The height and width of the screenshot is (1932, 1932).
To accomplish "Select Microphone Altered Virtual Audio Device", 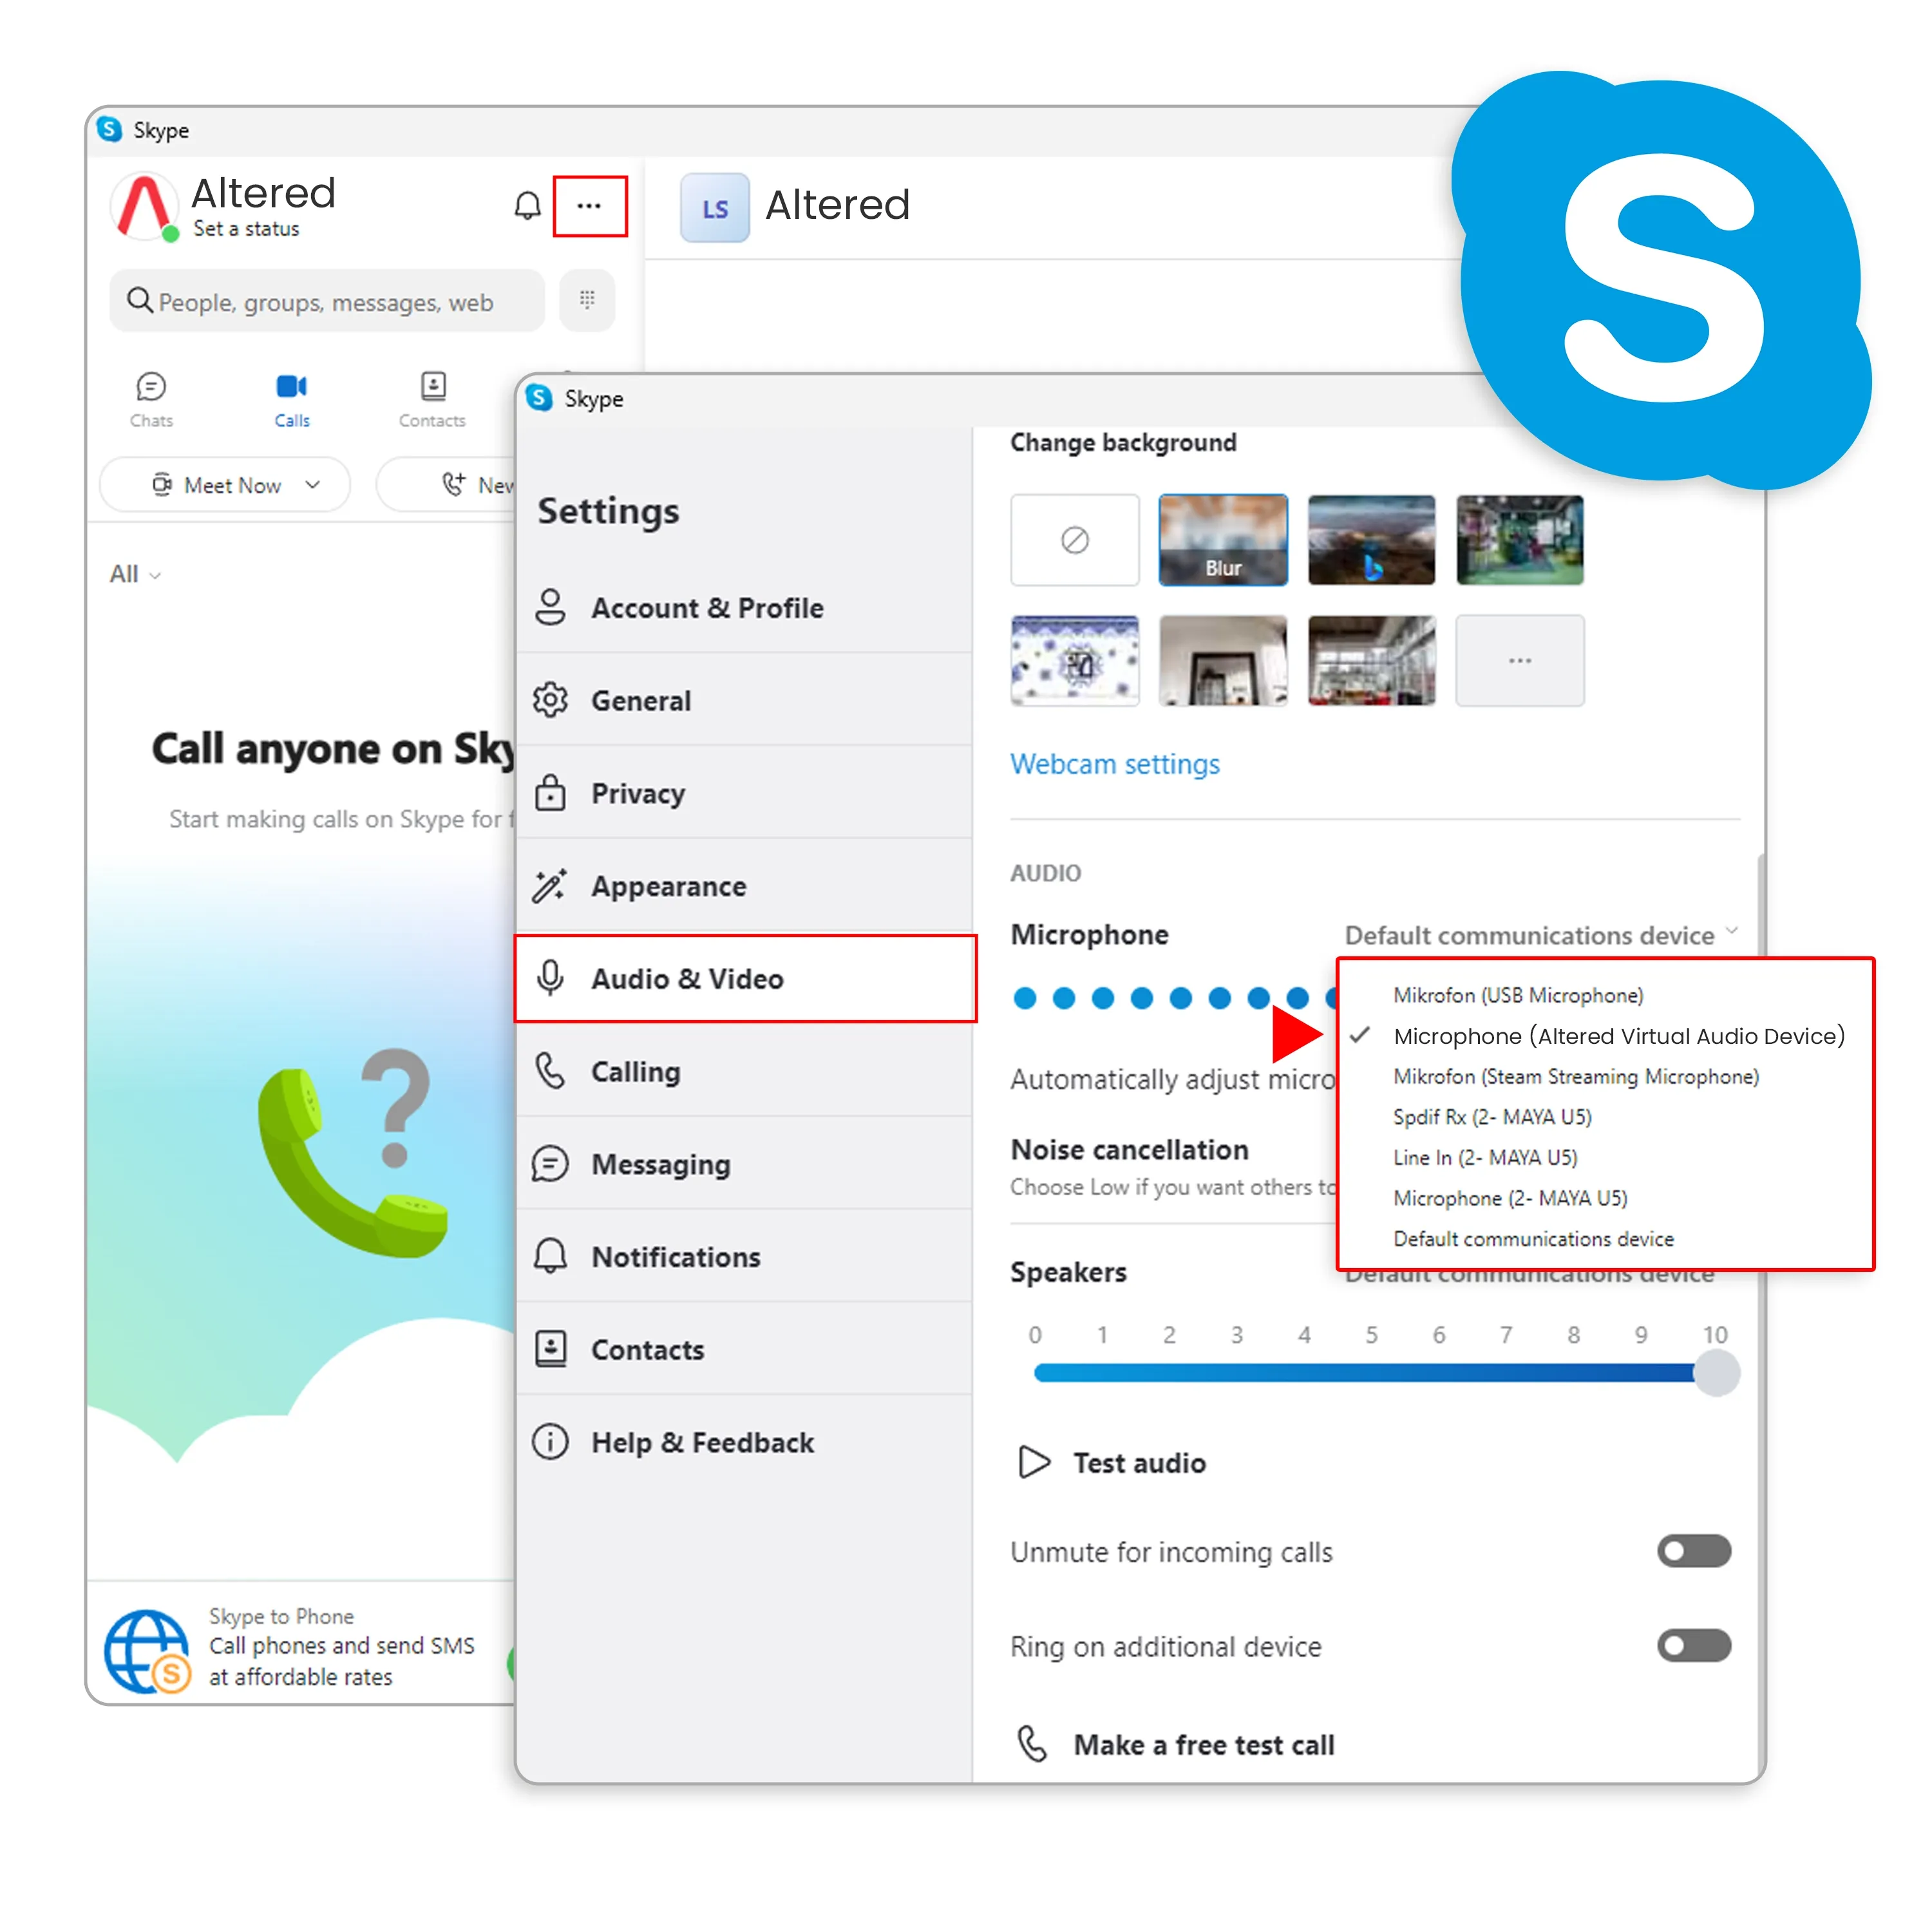I will coord(1613,1035).
